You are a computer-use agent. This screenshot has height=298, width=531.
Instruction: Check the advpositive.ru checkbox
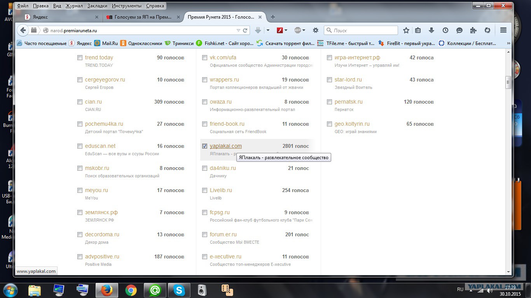pyautogui.click(x=80, y=257)
